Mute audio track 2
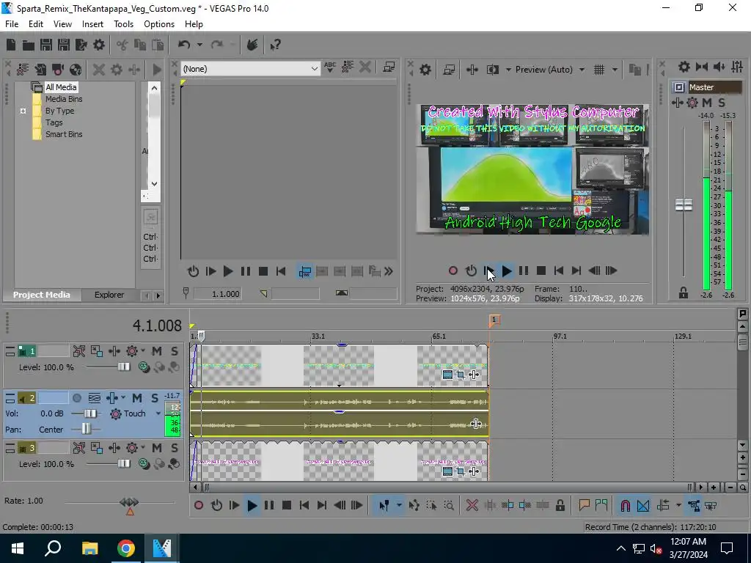 coord(137,398)
